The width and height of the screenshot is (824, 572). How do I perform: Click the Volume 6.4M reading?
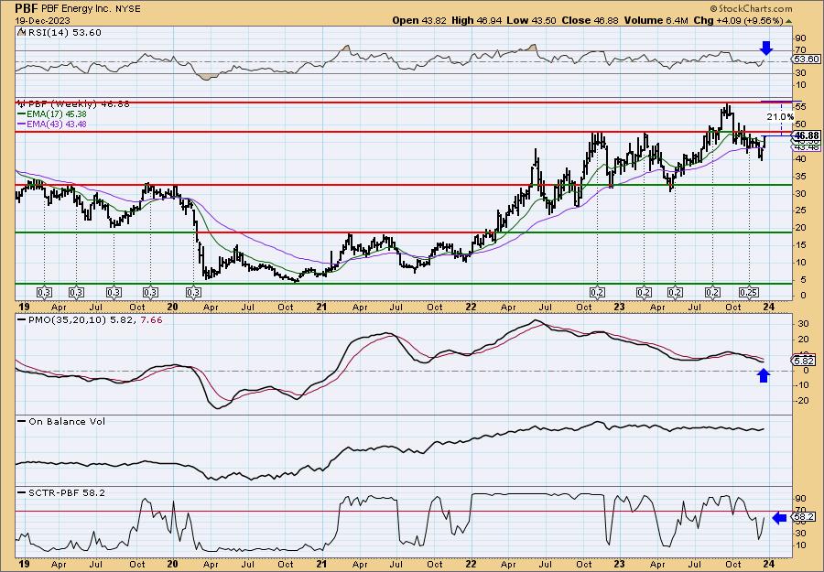(x=656, y=20)
